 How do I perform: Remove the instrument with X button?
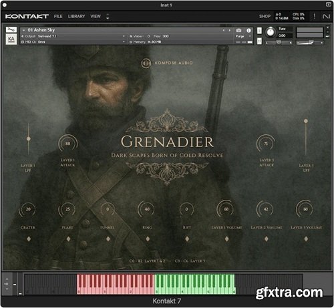click(327, 27)
